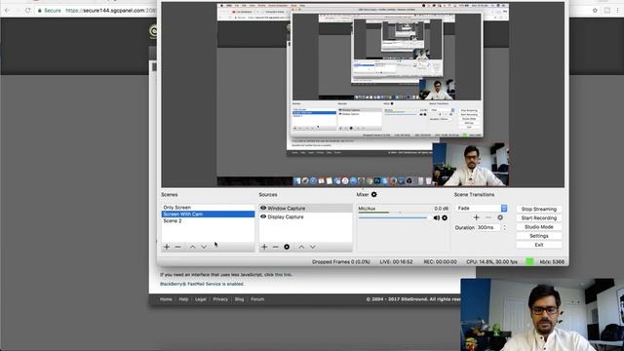Enable Studio Mode

[539, 227]
